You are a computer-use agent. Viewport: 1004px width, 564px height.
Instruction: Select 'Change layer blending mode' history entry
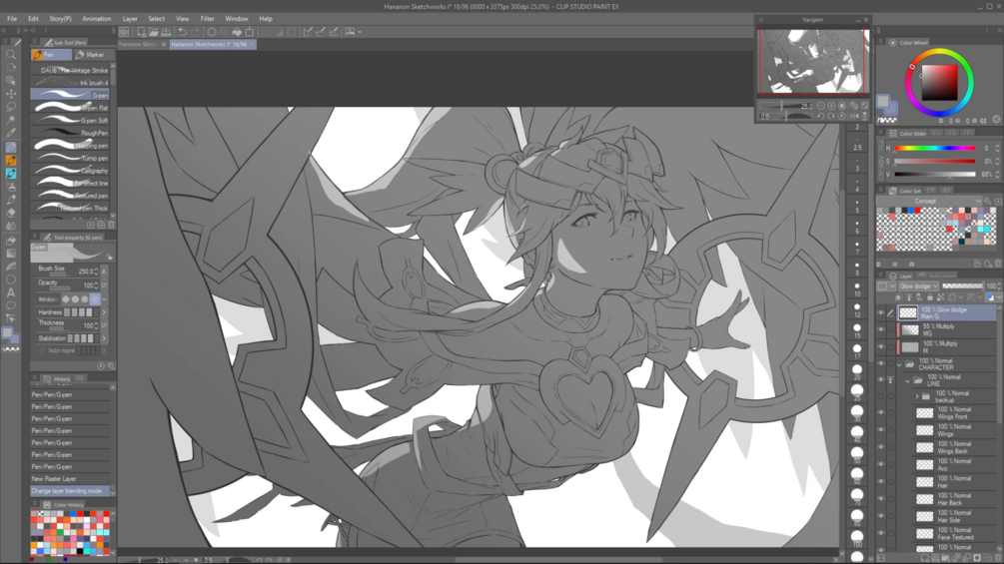tap(71, 491)
